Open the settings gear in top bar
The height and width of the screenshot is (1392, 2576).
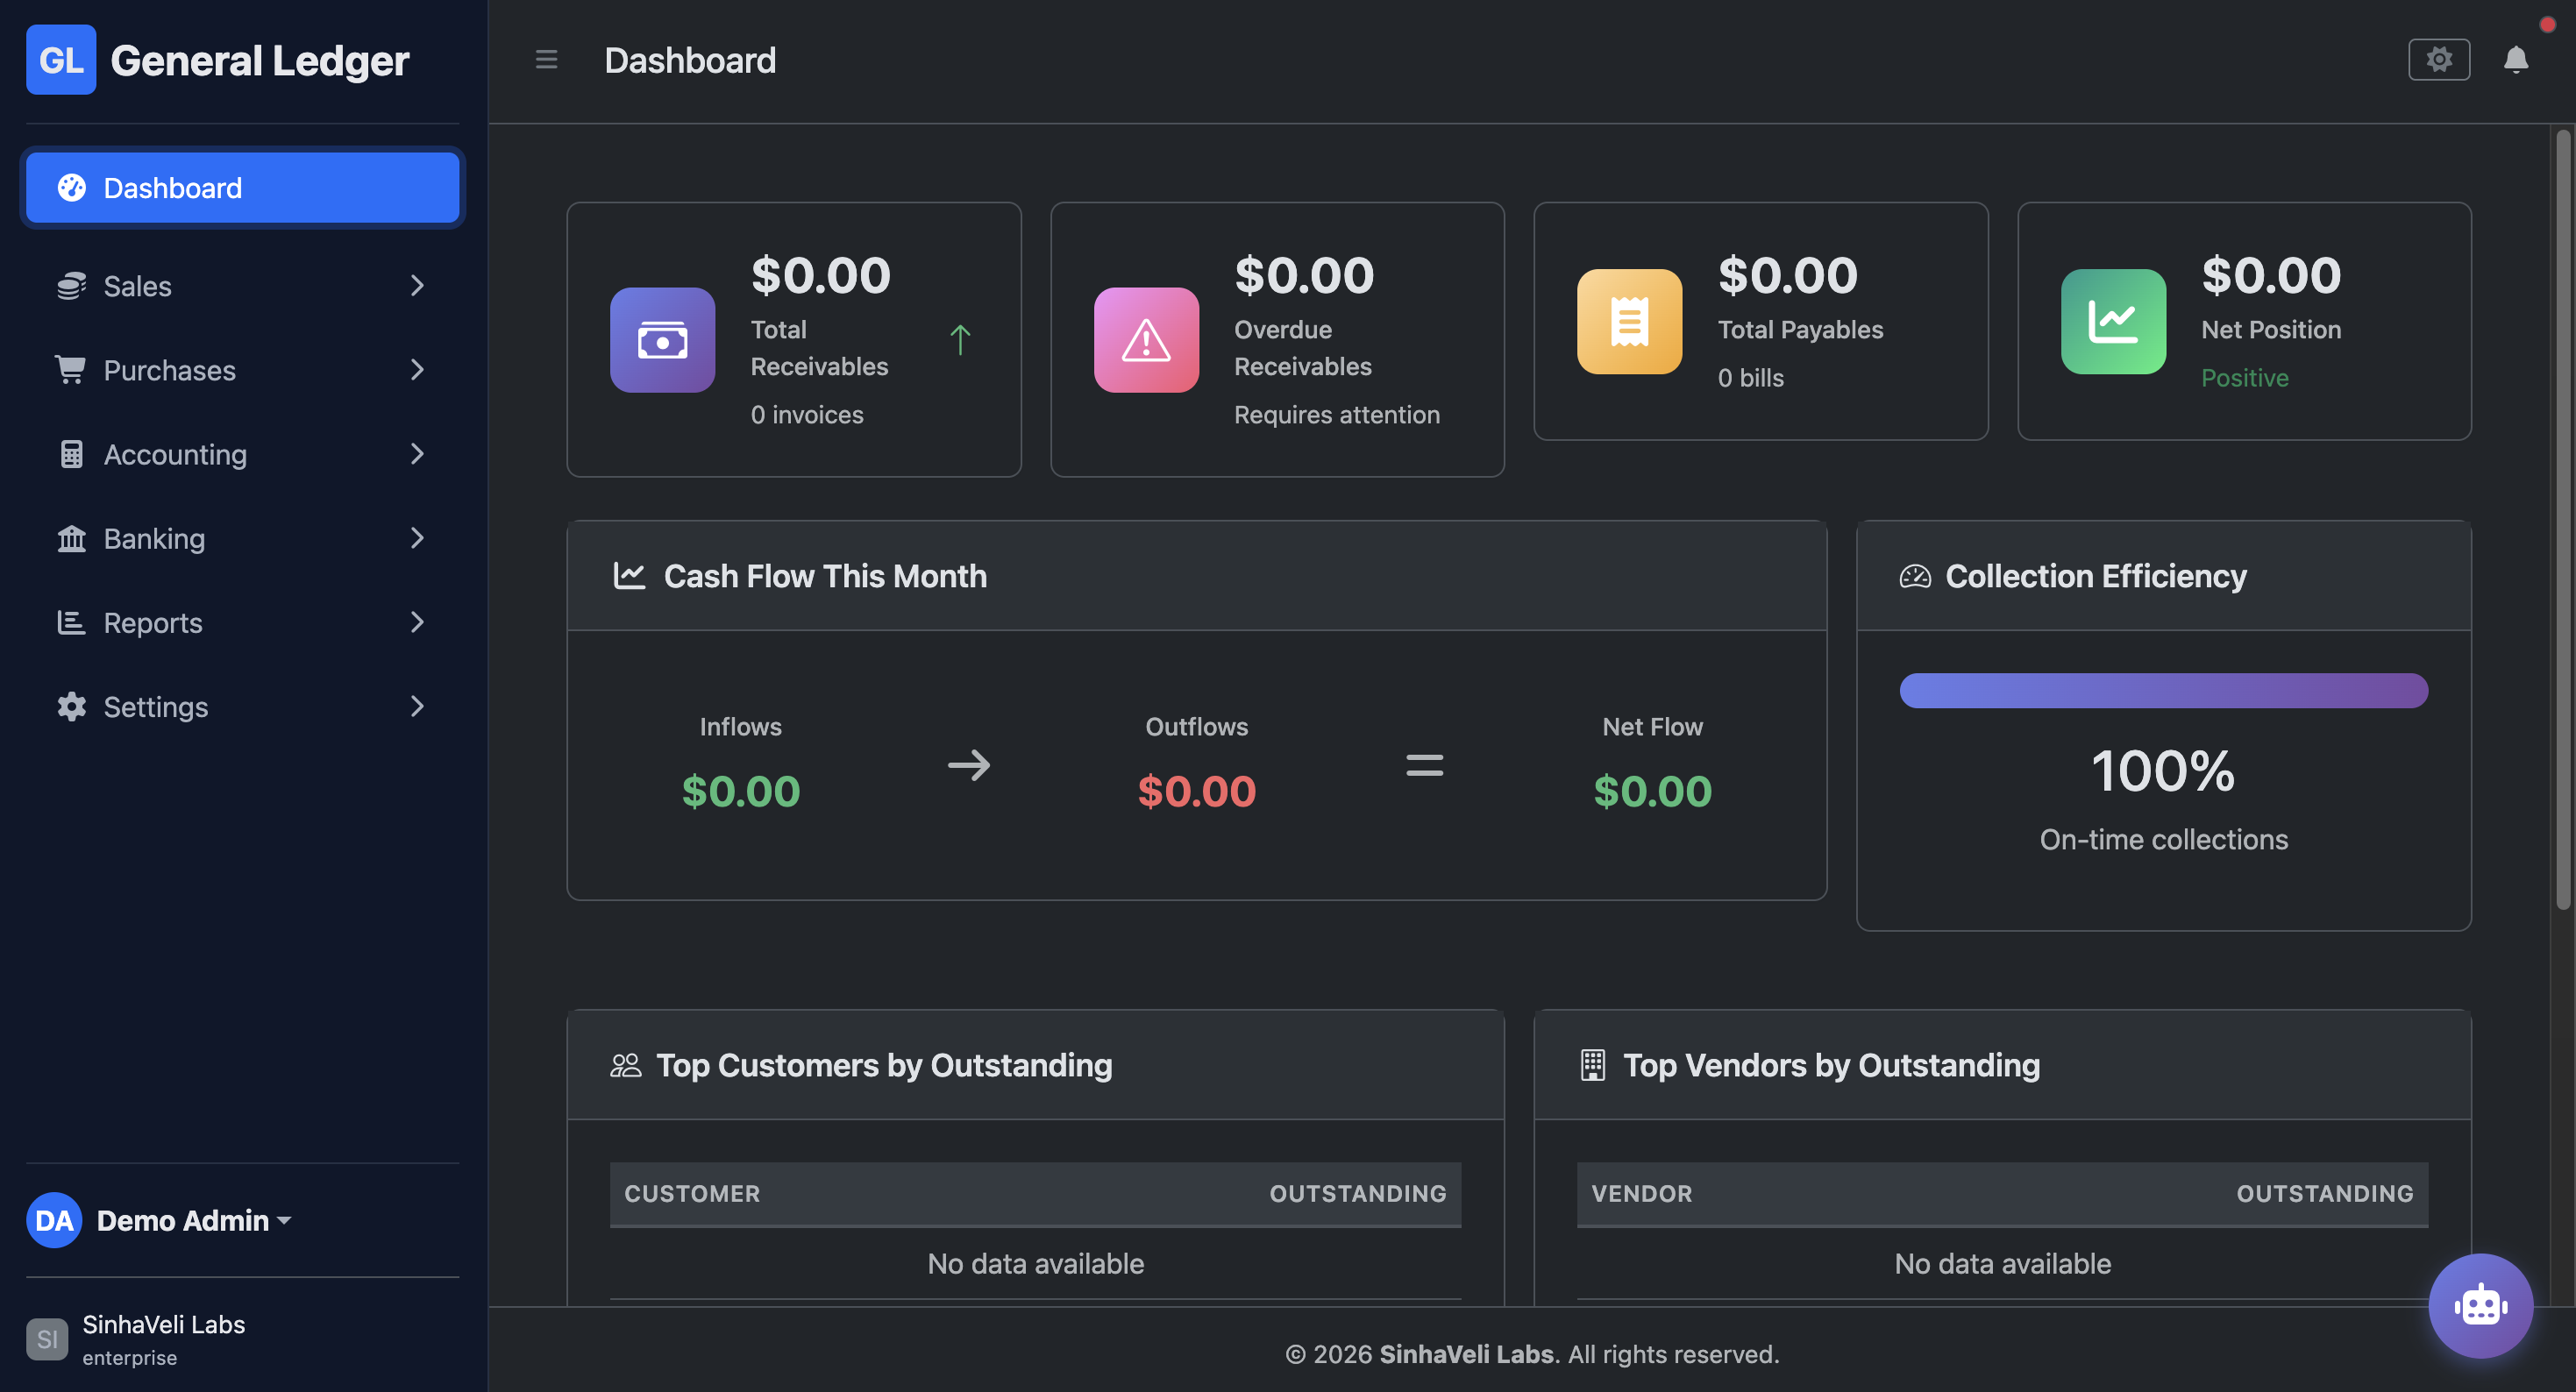coord(2439,60)
